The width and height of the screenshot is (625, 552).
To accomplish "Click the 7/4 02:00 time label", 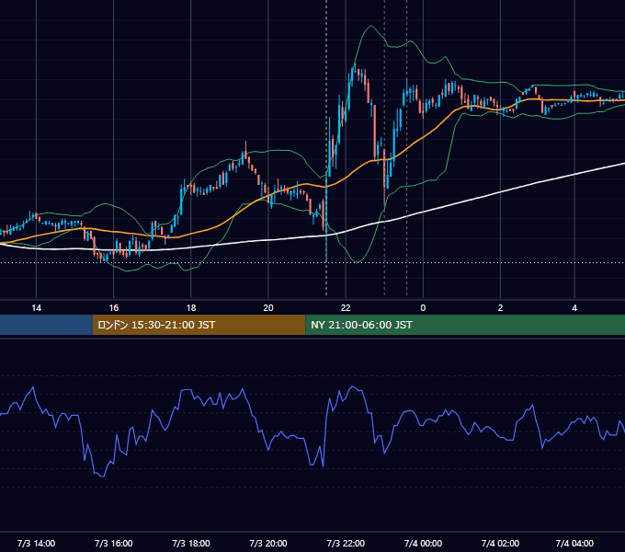I will click(500, 543).
